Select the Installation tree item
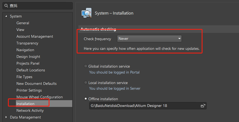Viewport: 239px width, 122px height. (25, 104)
